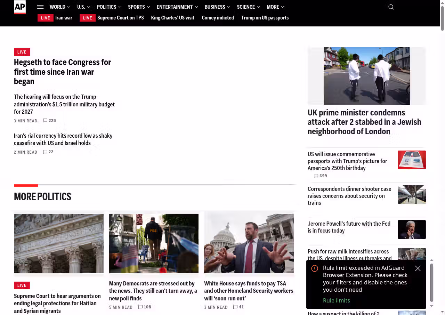
Task: Open the More menu in navigation bar
Action: click(275, 7)
